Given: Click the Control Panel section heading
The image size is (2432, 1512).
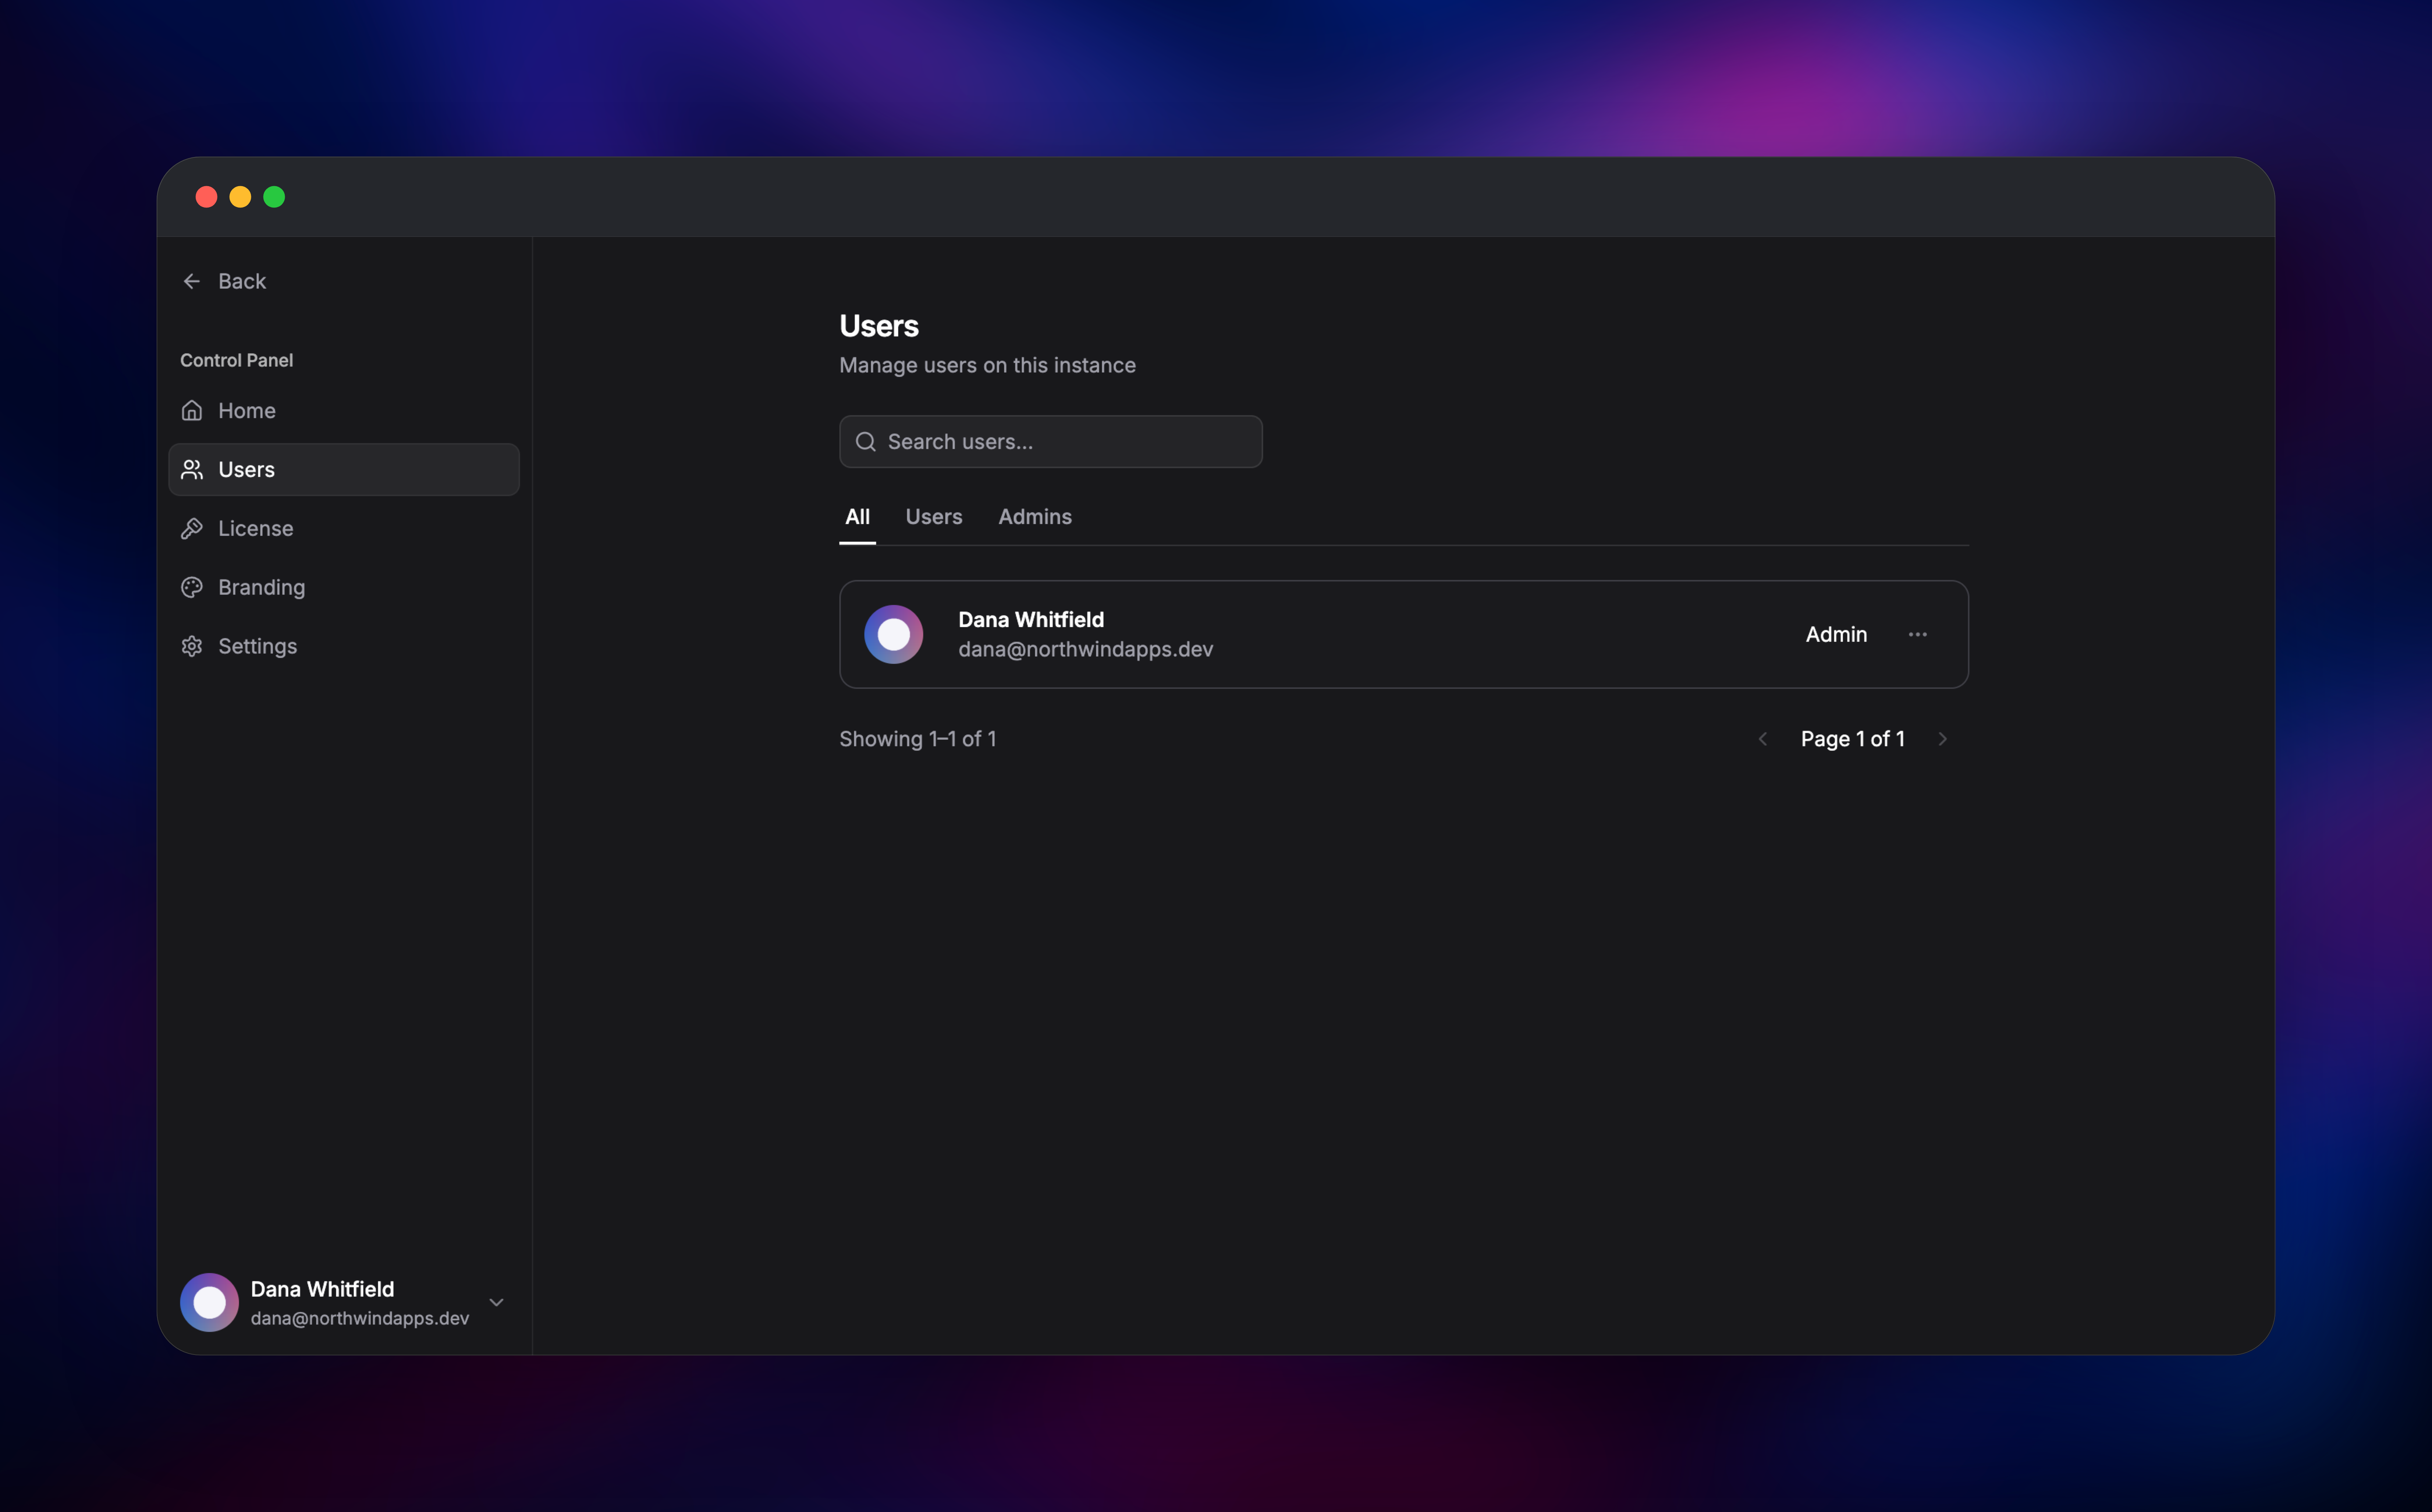Looking at the screenshot, I should click(236, 360).
